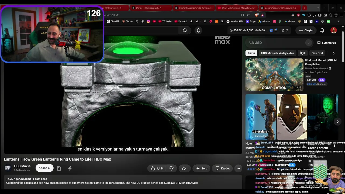
Task: Open the browser extensions puzzle icon
Action: pyautogui.click(x=309, y=15)
